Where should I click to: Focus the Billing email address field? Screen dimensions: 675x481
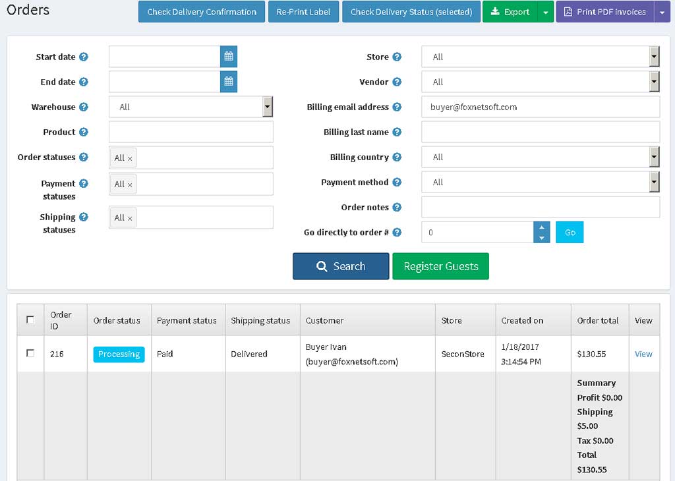(541, 107)
